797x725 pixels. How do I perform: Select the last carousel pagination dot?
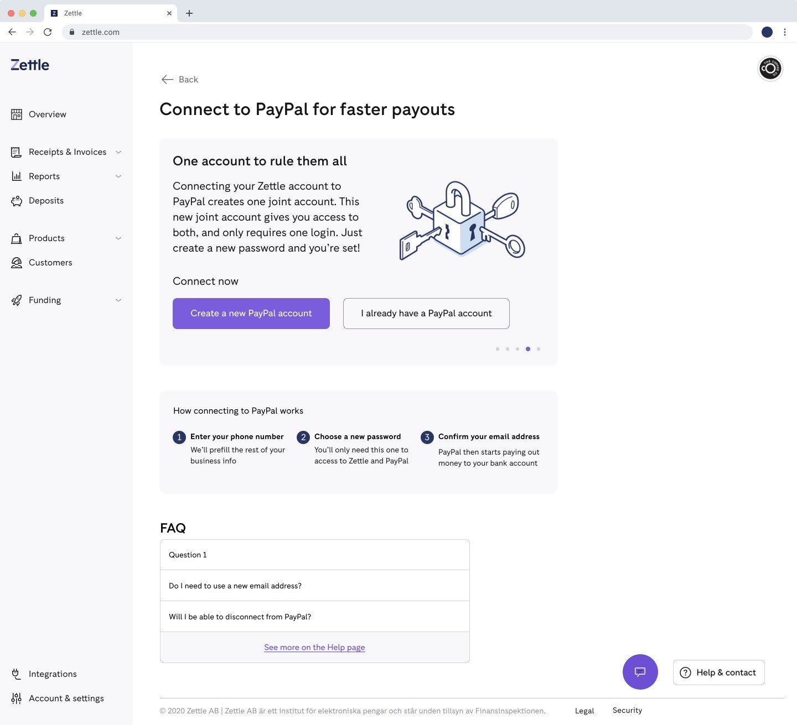pyautogui.click(x=539, y=349)
